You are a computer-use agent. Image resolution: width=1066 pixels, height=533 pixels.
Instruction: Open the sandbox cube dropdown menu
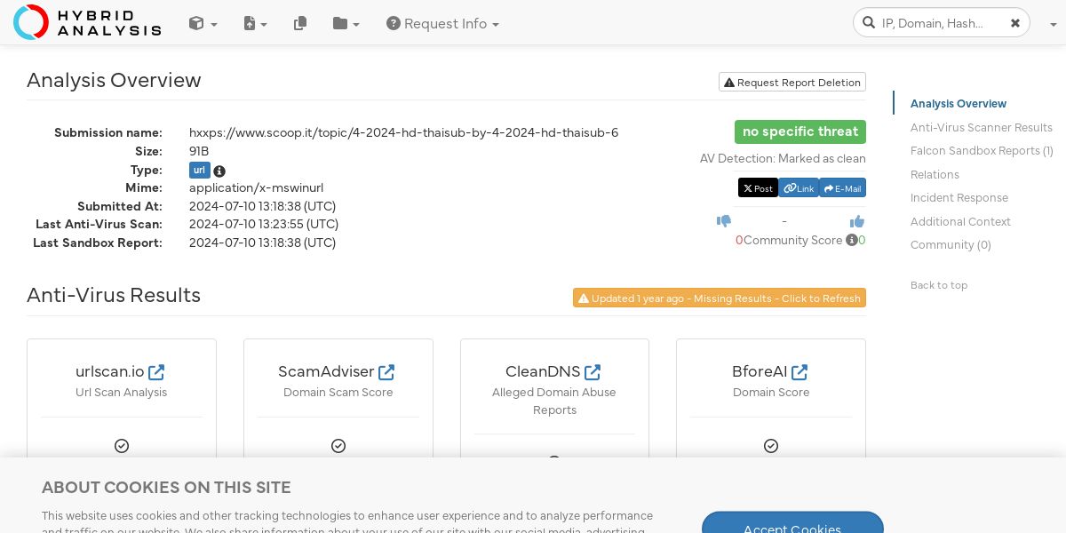pyautogui.click(x=203, y=24)
